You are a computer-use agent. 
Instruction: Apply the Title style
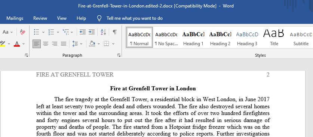coord(274,38)
